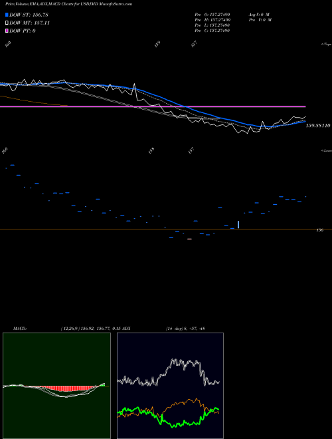332x439 pixels.
Task: Click the 'Pre L: 157.27499' value
Action: 212,25
